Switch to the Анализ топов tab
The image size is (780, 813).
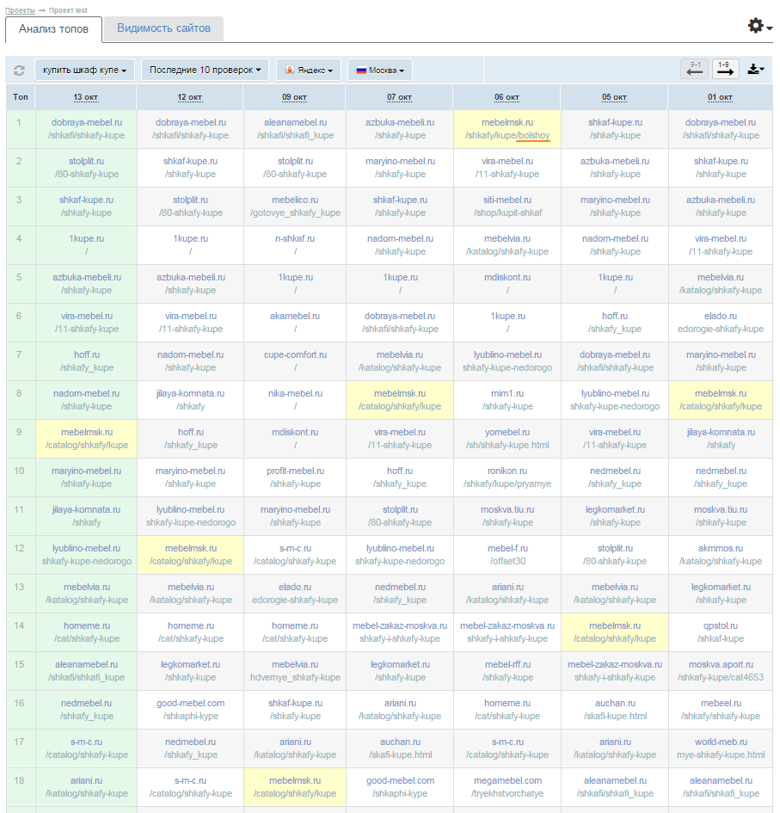[53, 29]
